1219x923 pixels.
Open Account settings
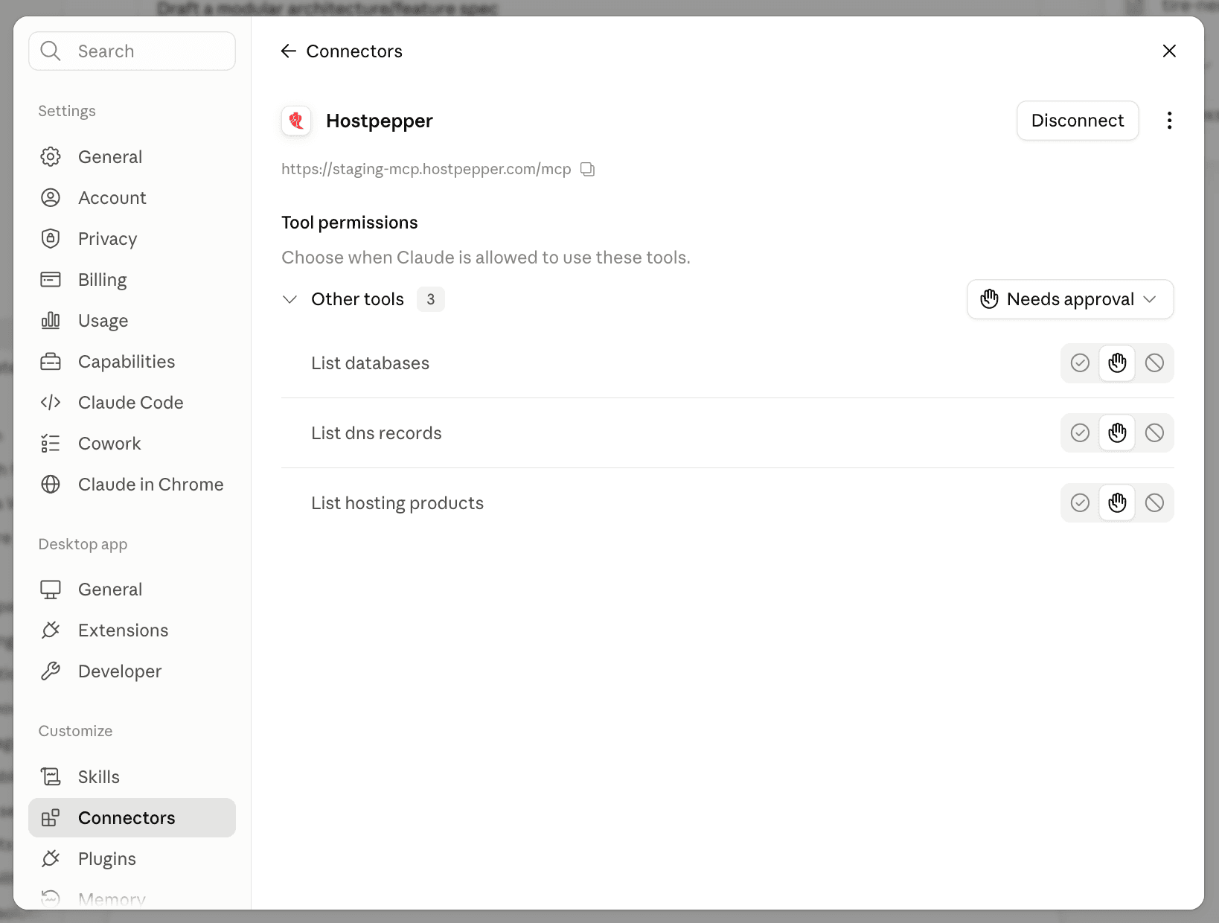pyautogui.click(x=132, y=198)
